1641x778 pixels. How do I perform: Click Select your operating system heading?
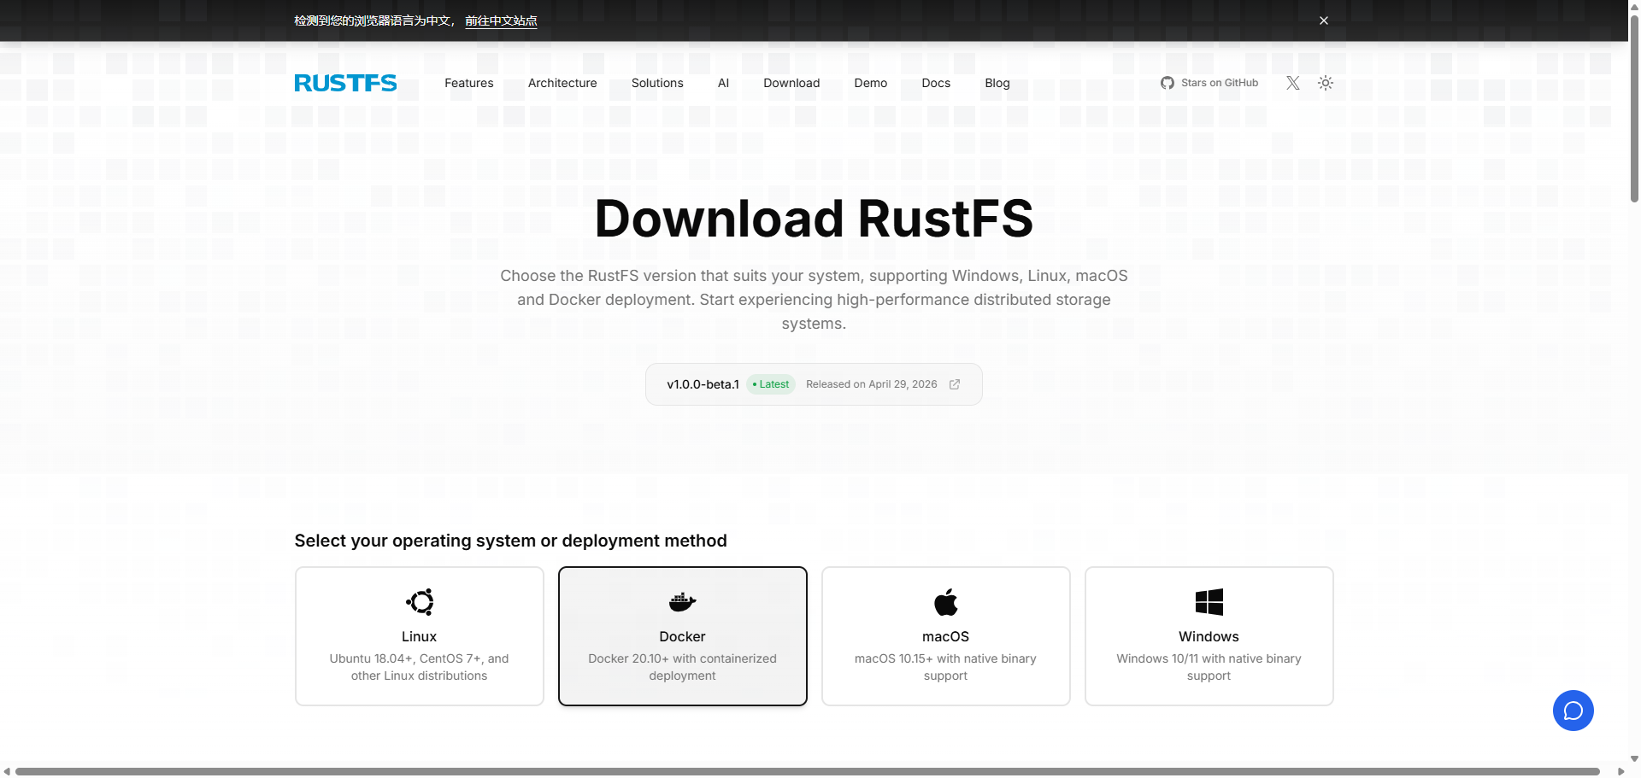pyautogui.click(x=510, y=541)
